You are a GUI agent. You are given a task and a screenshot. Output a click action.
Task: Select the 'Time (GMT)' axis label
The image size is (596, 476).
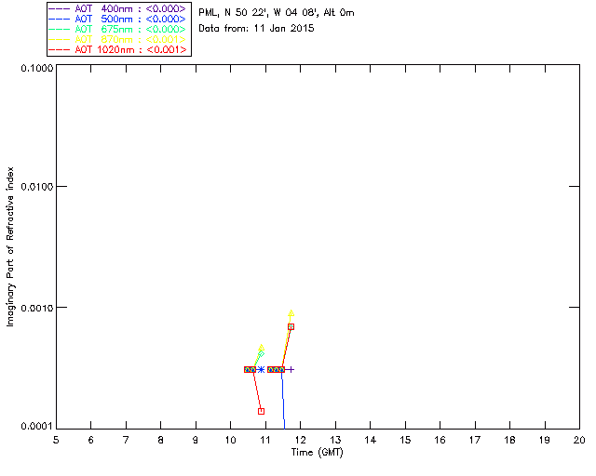(x=317, y=453)
